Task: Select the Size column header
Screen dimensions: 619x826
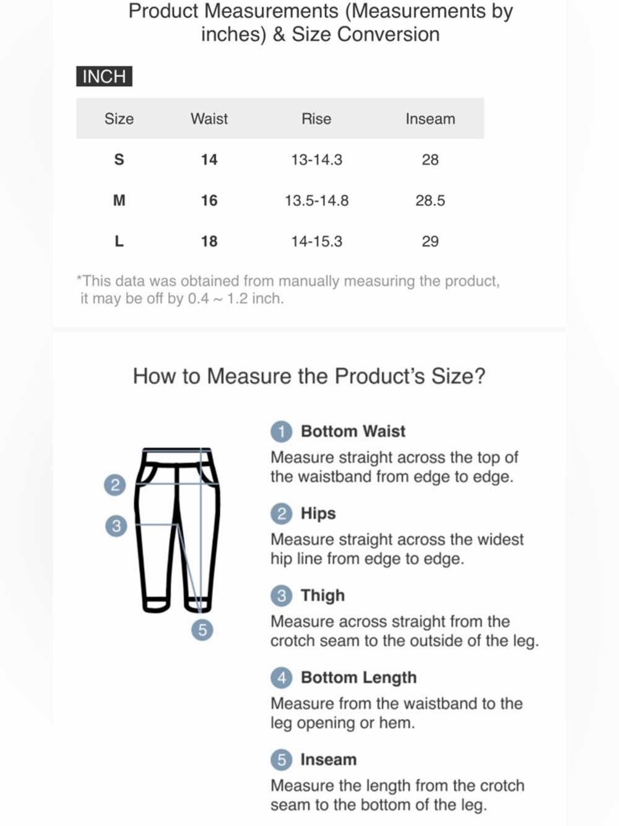Action: coord(119,118)
